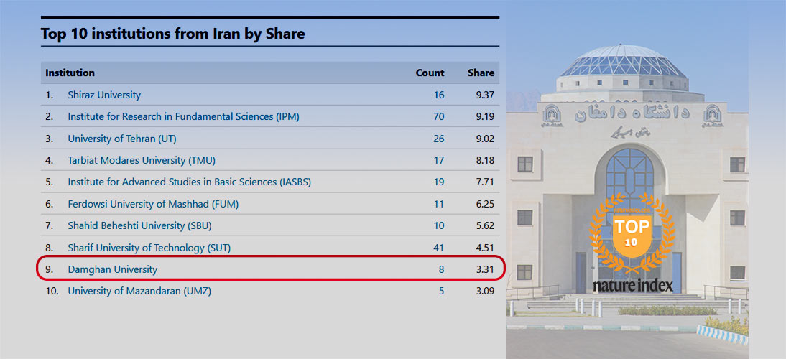Click share value 3.09
Viewport: 786px width, 359px height.
[x=485, y=291]
